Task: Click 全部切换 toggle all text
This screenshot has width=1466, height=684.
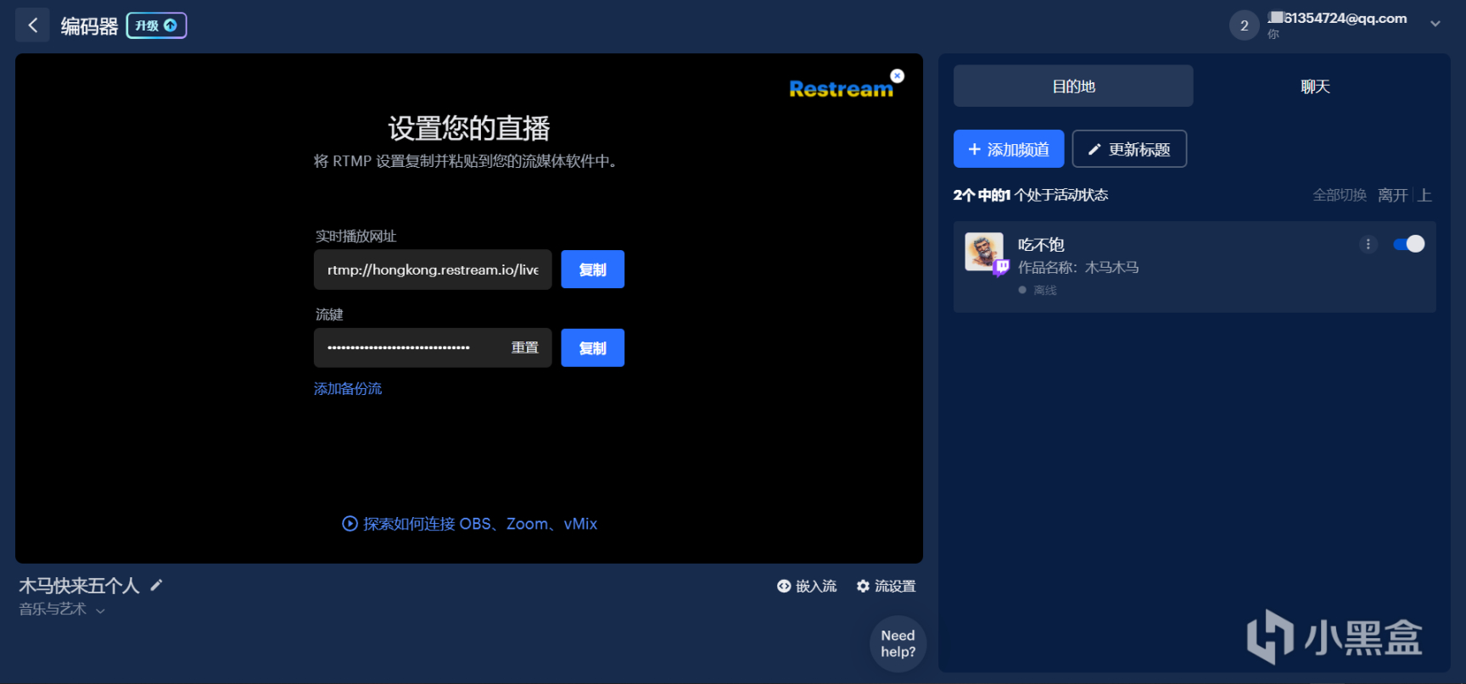Action: coord(1340,195)
